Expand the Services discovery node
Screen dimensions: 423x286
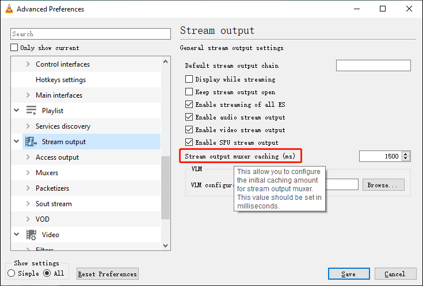click(x=28, y=126)
